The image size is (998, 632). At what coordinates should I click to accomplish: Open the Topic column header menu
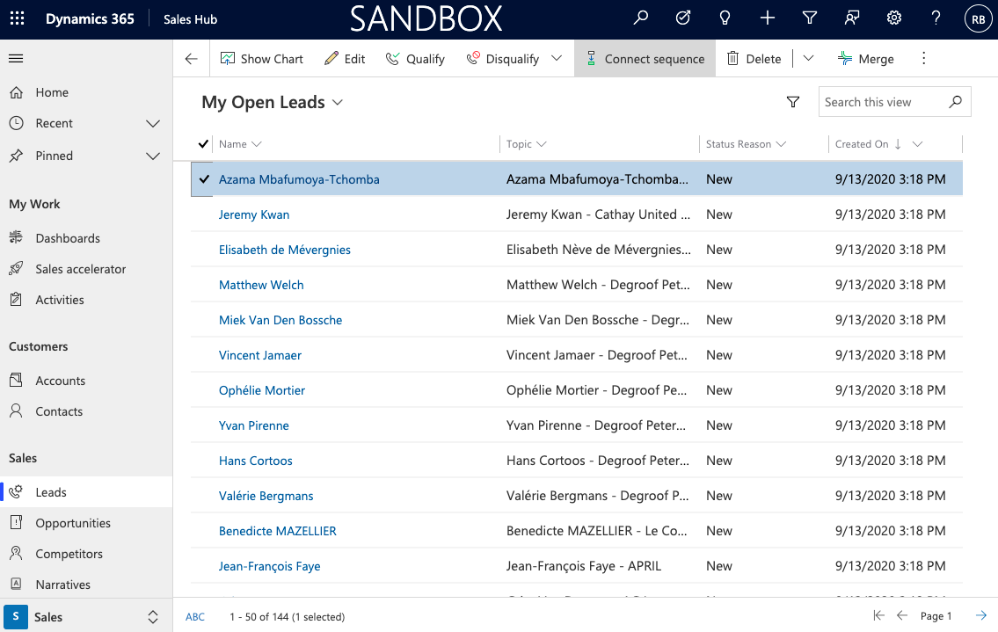click(x=527, y=144)
